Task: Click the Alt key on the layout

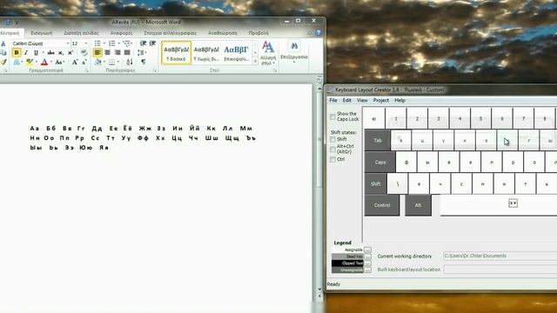Action: tap(418, 205)
